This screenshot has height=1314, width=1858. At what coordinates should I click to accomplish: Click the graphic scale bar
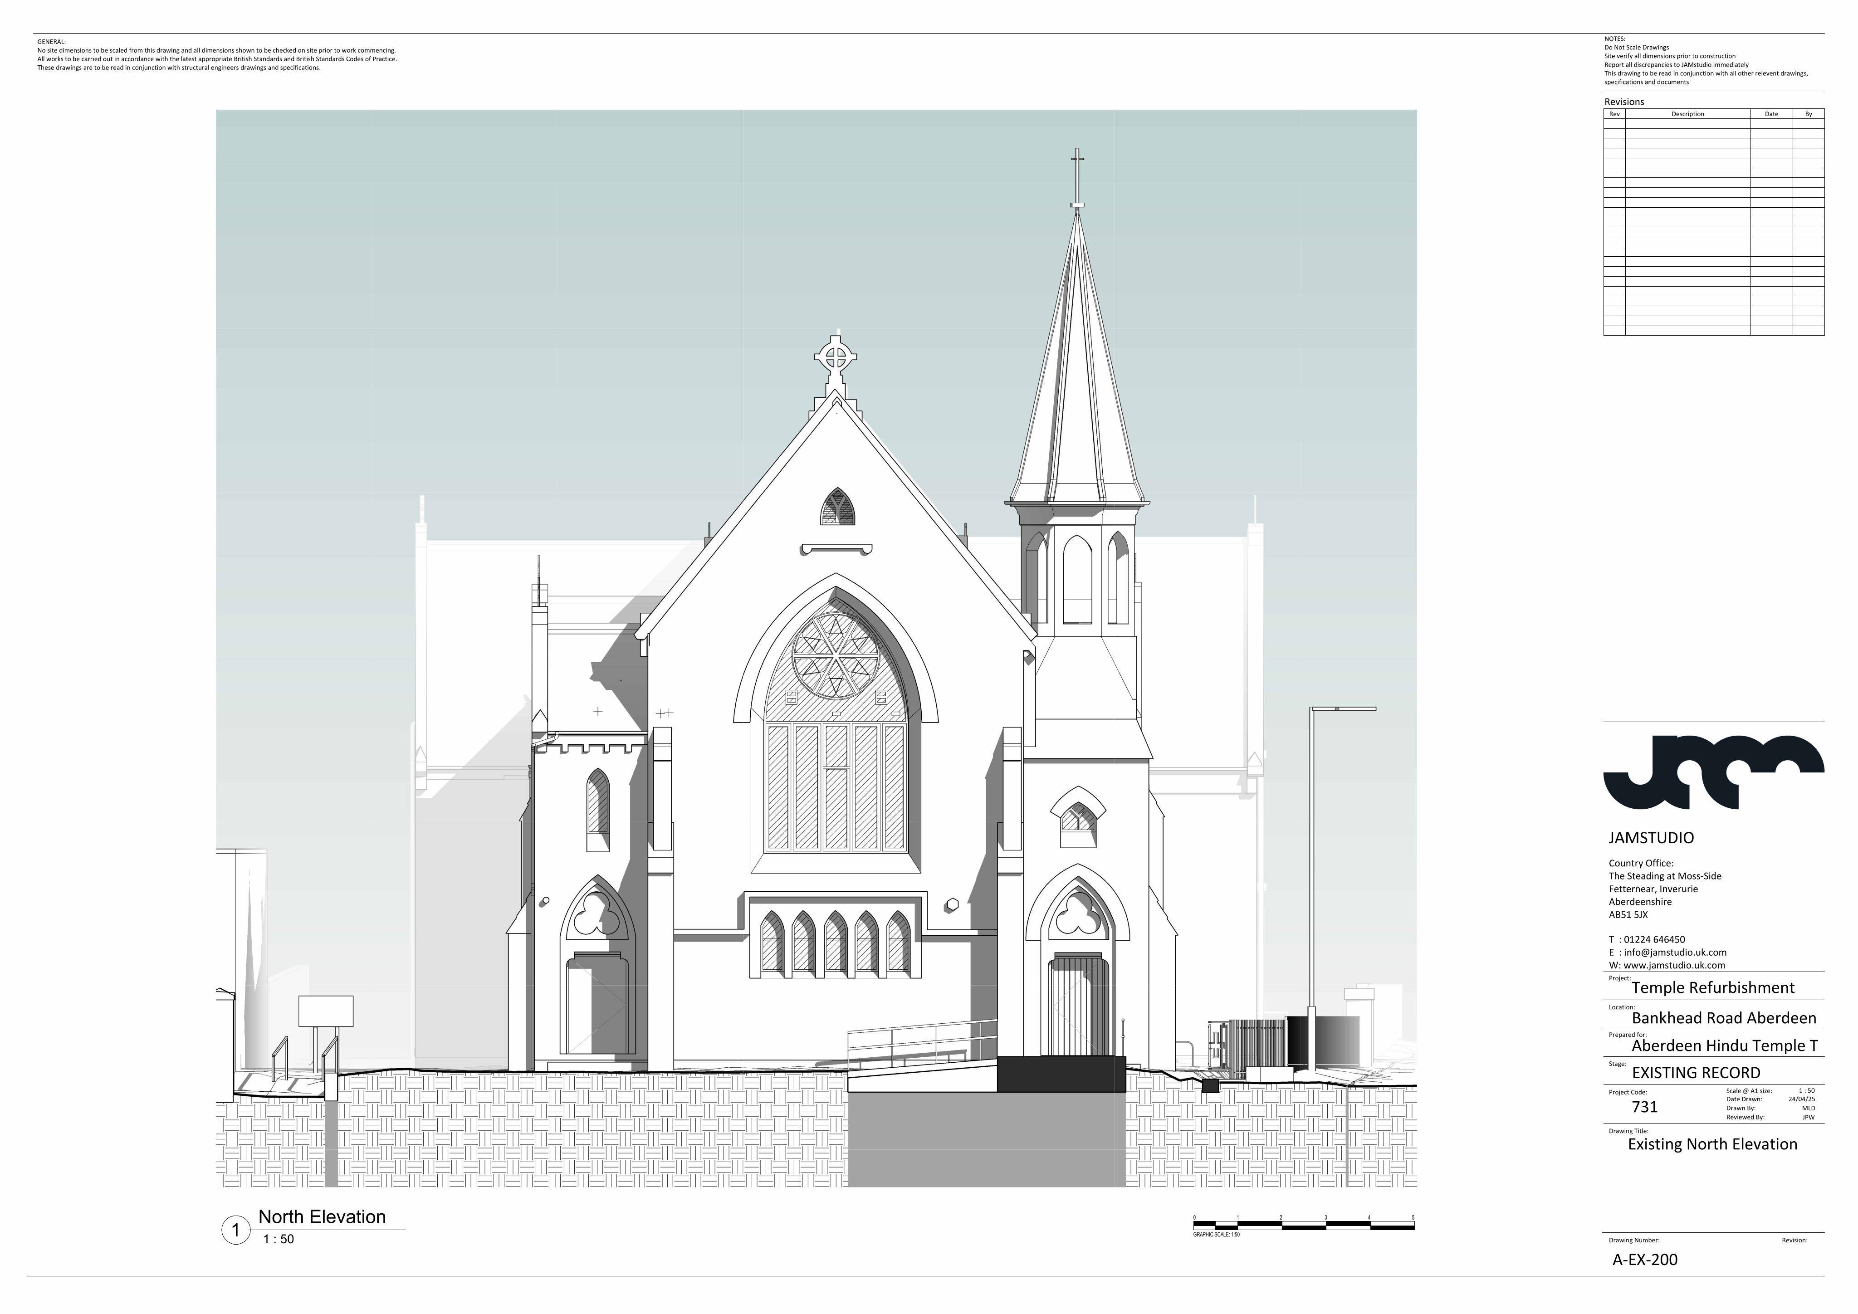(x=1304, y=1225)
